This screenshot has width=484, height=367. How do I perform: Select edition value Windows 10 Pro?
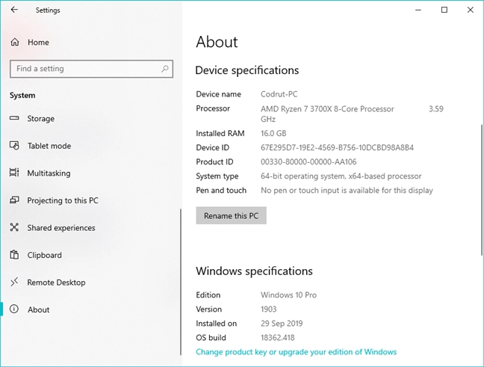click(288, 295)
